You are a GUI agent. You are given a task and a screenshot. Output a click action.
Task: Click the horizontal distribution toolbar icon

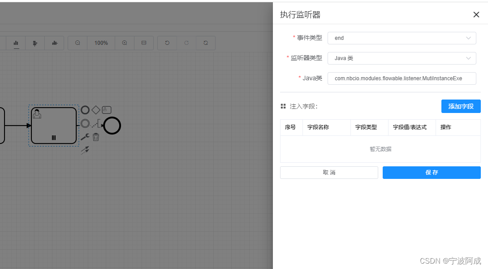tap(54, 43)
